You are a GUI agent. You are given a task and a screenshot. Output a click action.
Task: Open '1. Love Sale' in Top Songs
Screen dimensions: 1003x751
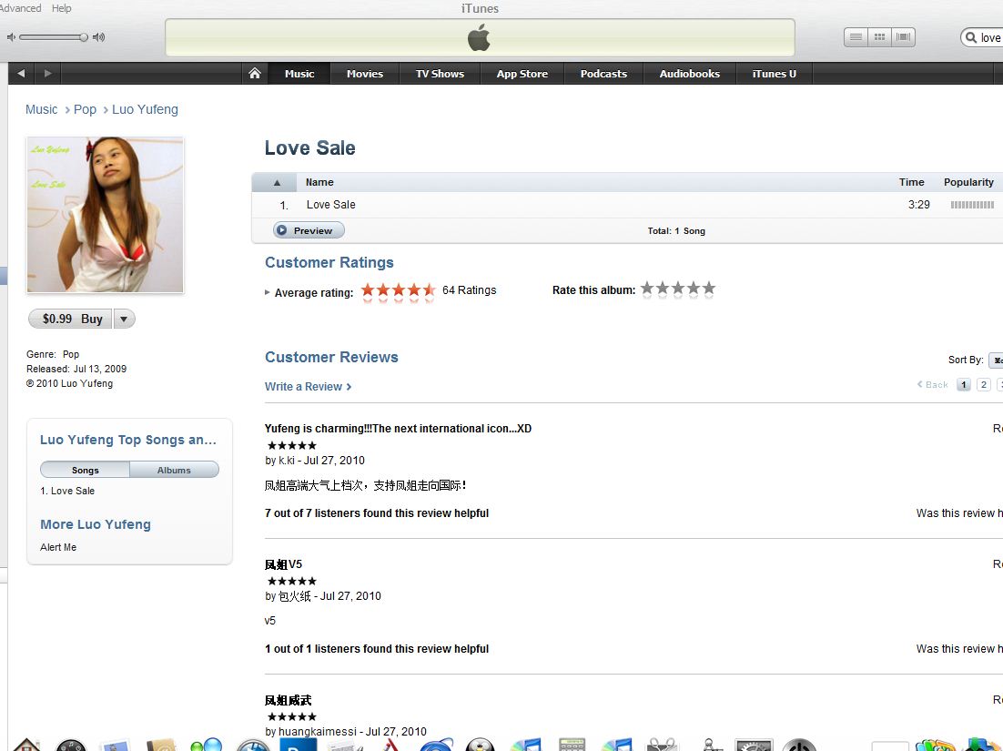tap(67, 491)
